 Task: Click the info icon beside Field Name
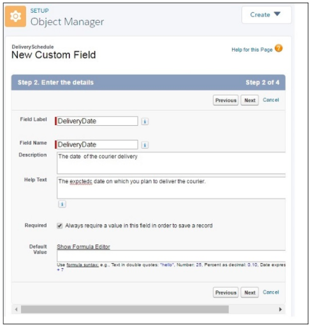tap(145, 145)
